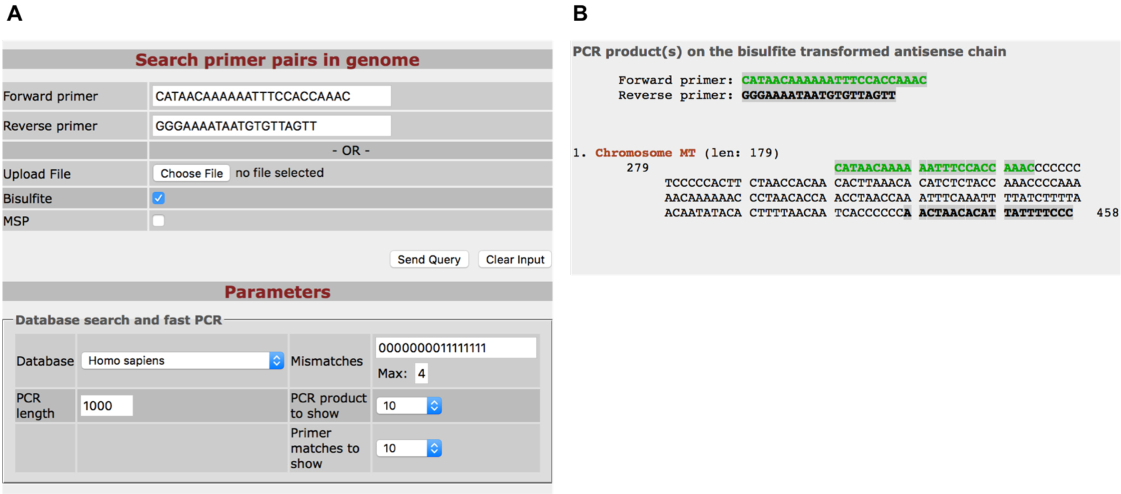Click the Clear Input button

point(514,260)
